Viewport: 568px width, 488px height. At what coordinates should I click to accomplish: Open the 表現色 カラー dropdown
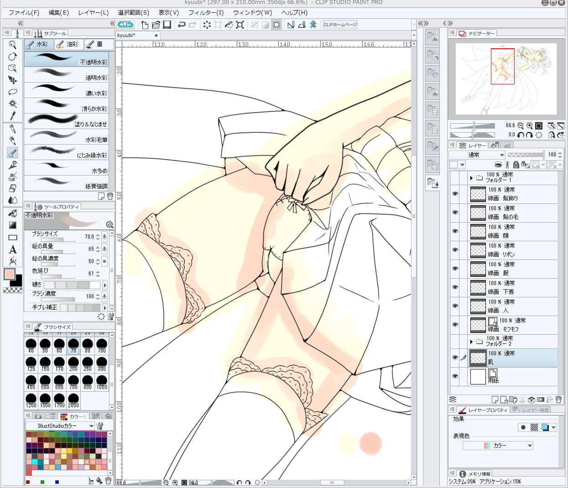pos(498,446)
